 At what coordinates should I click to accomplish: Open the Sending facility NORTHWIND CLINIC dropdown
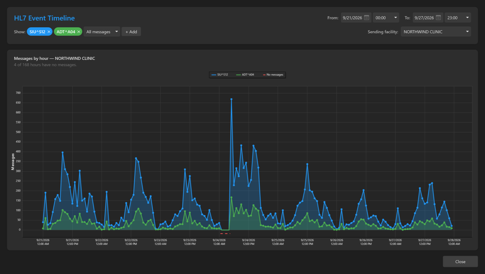[x=436, y=32]
